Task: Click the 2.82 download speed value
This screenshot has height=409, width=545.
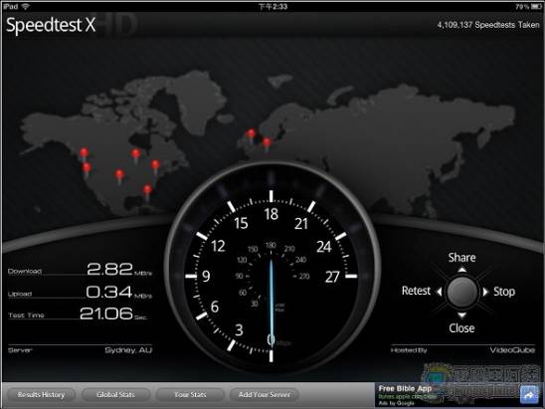Action: [109, 270]
